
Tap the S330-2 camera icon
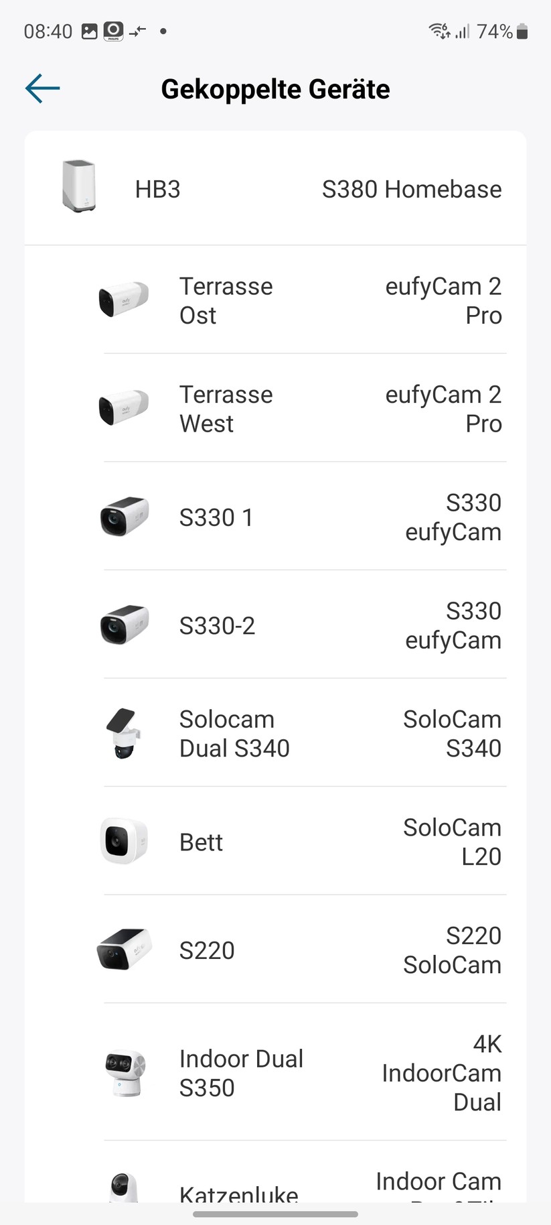pos(125,625)
